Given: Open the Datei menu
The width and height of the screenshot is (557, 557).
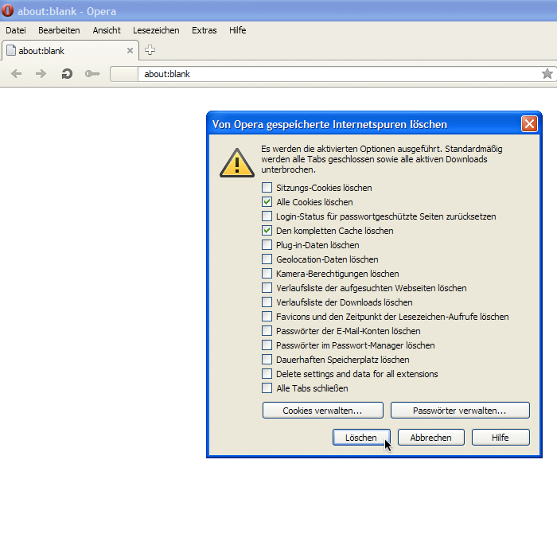Looking at the screenshot, I should [16, 30].
